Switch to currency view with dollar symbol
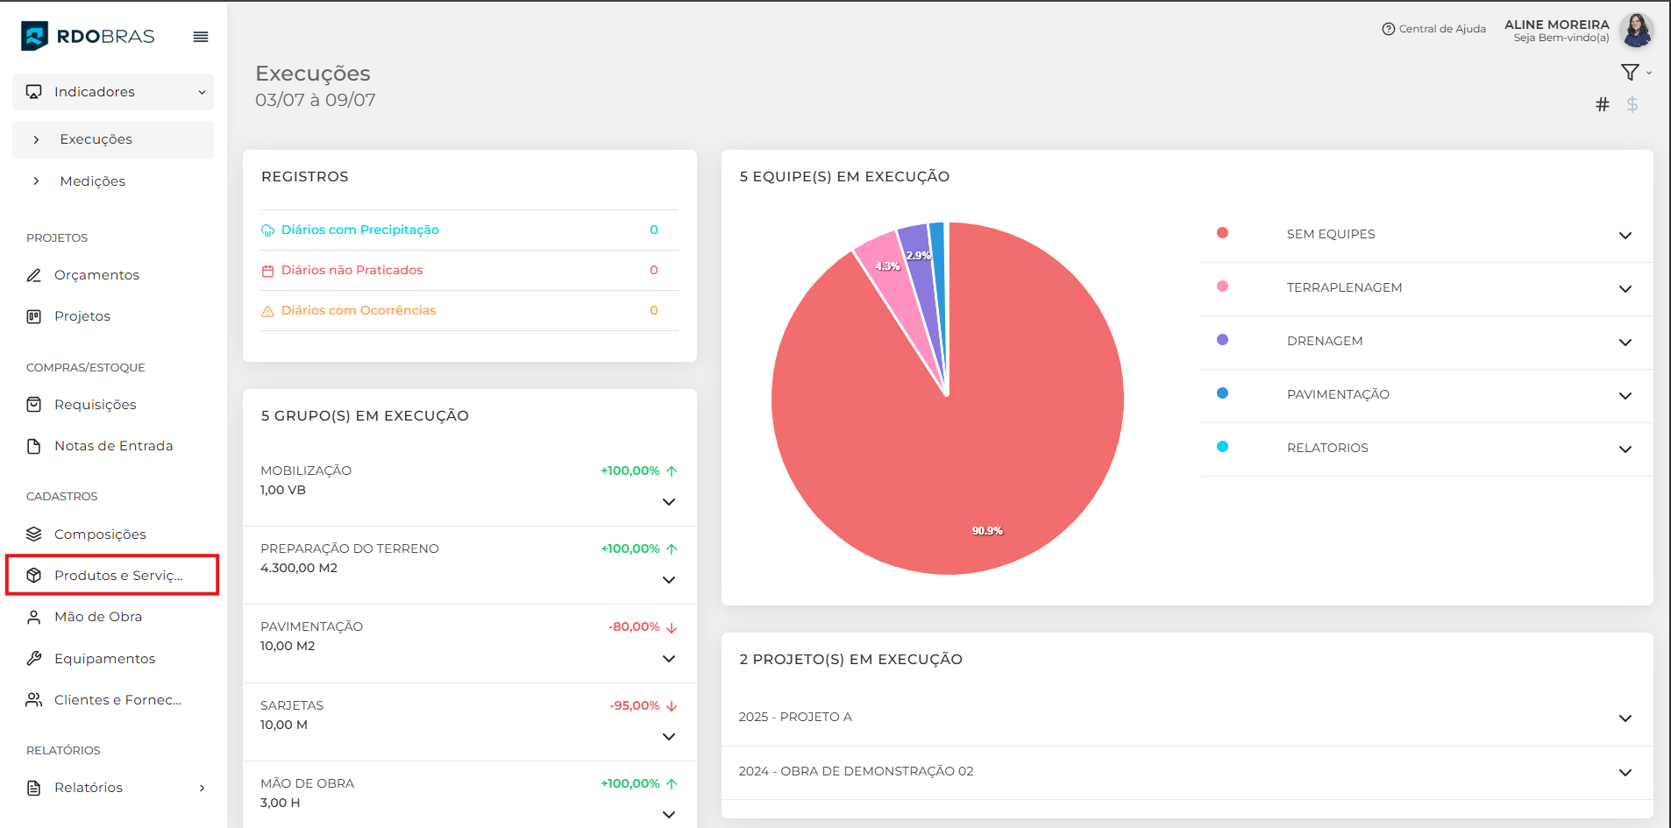The width and height of the screenshot is (1671, 828). click(x=1632, y=105)
